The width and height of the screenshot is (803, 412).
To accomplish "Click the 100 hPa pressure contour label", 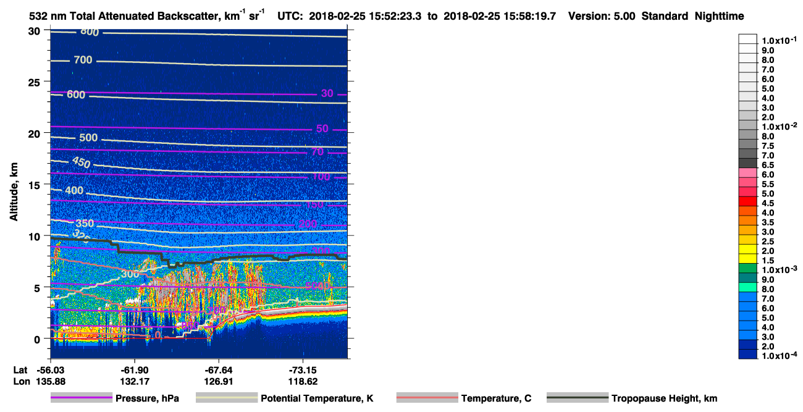I will (x=321, y=177).
